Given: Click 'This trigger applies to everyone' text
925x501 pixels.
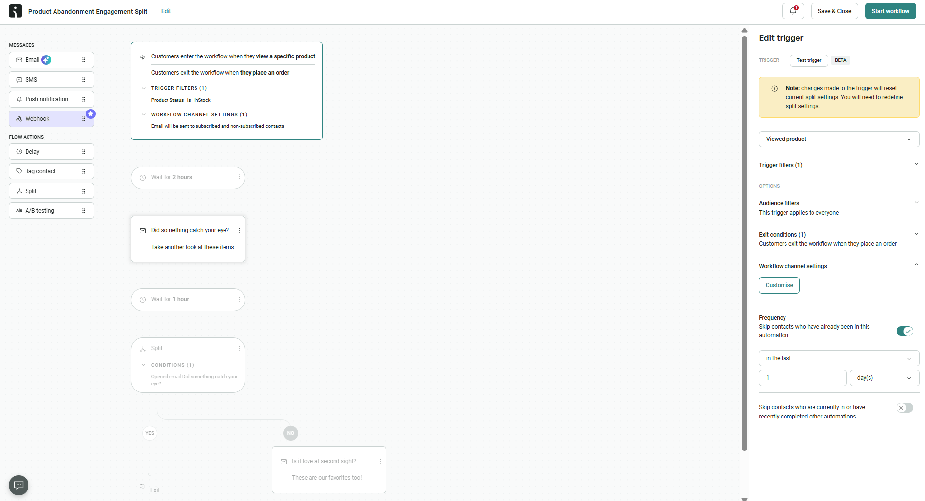Looking at the screenshot, I should 799,213.
